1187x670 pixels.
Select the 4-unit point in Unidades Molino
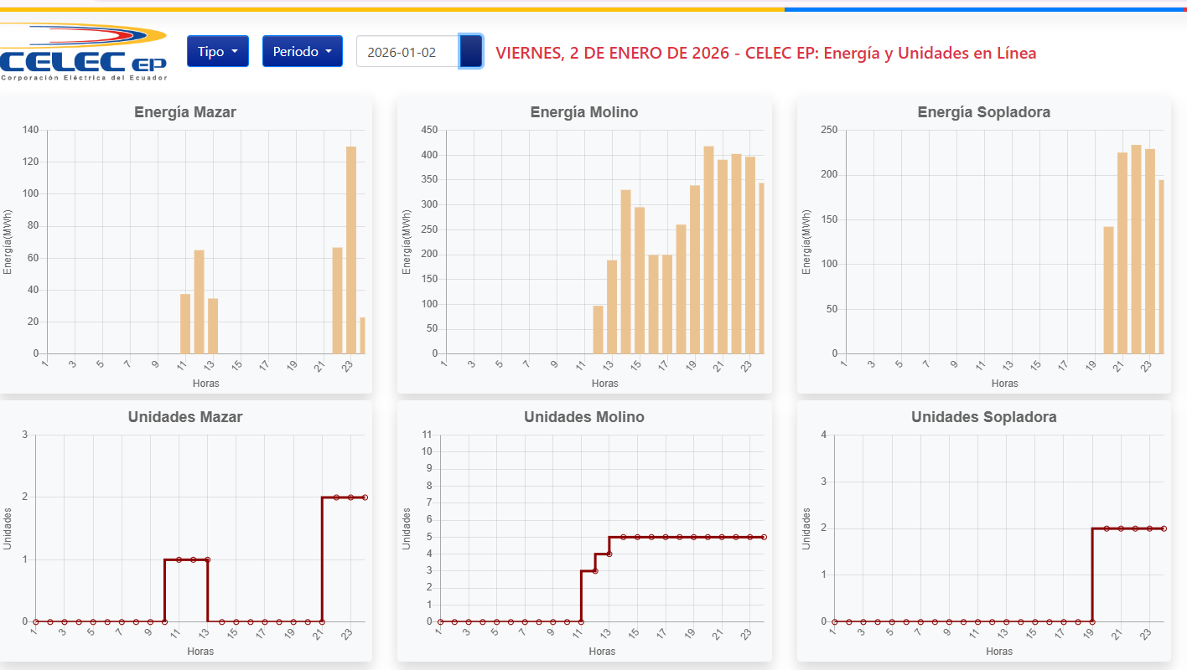(x=609, y=554)
